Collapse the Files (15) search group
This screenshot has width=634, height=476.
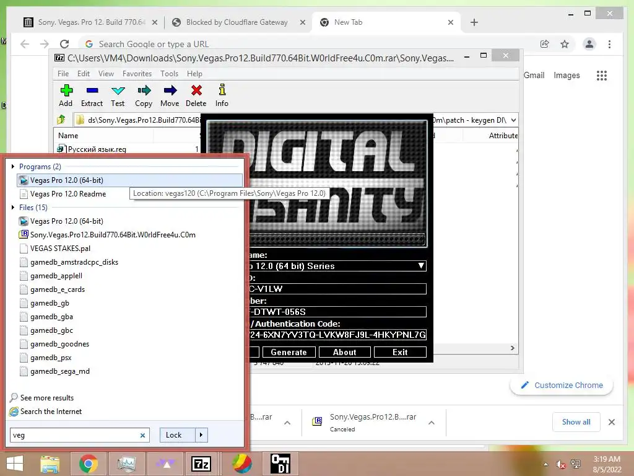click(13, 207)
